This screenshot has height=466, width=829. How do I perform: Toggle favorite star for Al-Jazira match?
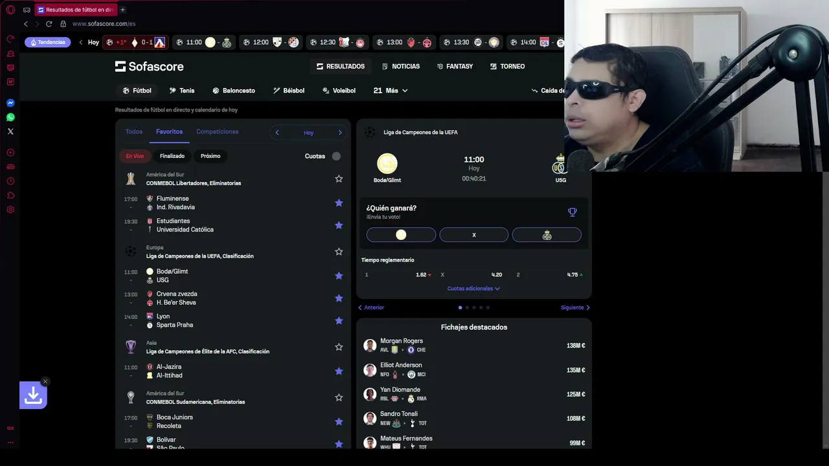(339, 371)
